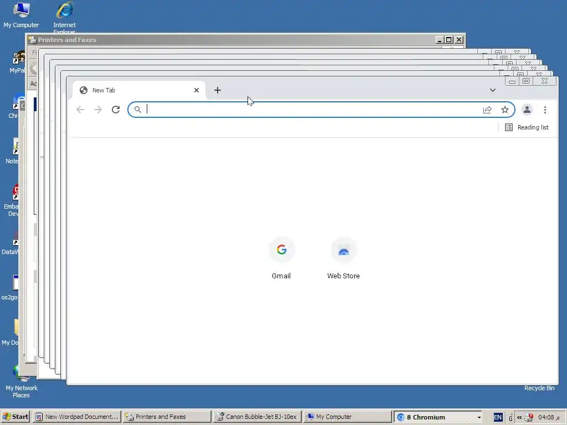Maximize the front Chromium window
This screenshot has height=425, width=567.
coord(526,81)
